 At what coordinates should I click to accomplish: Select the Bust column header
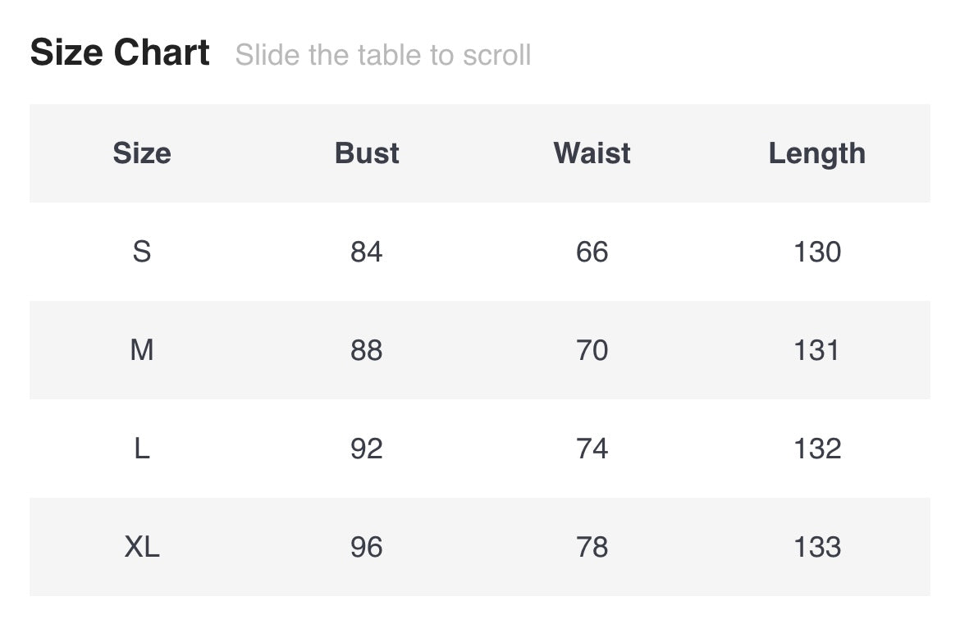[x=367, y=153]
